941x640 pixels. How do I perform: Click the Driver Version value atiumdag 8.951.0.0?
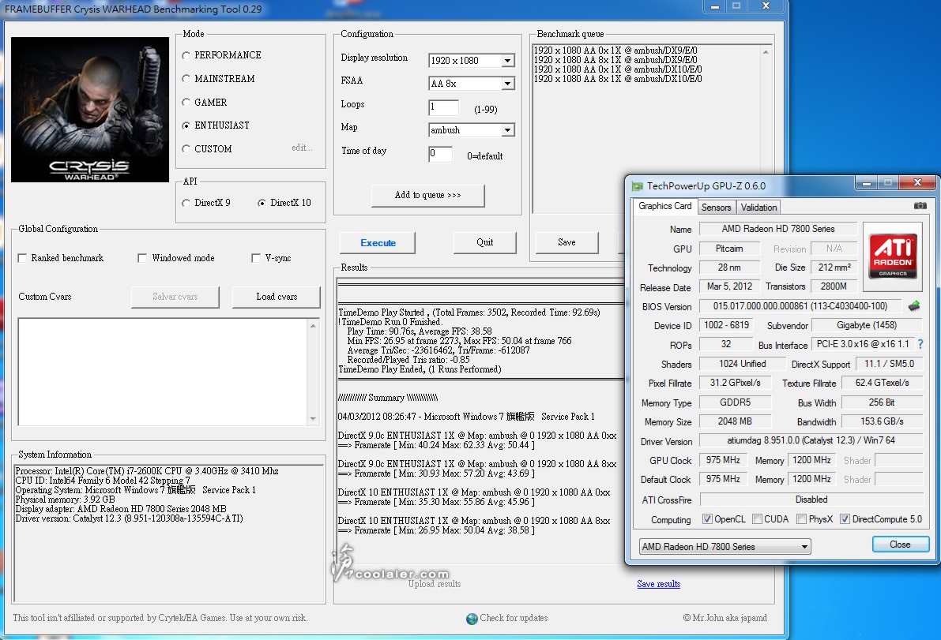(x=811, y=440)
